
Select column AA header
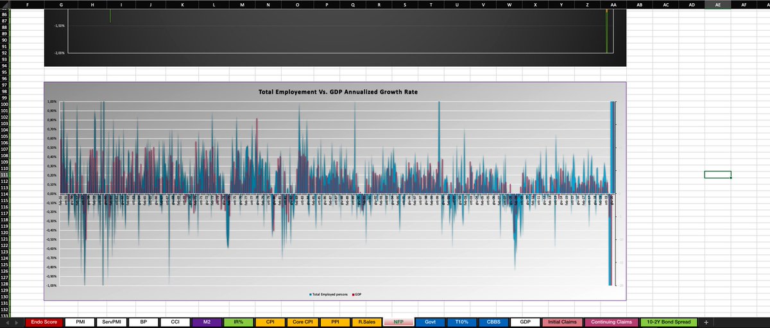tap(613, 4)
